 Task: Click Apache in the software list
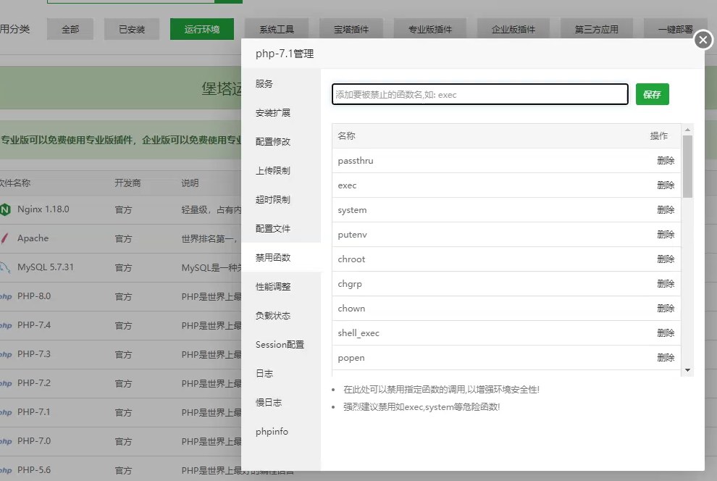point(33,238)
